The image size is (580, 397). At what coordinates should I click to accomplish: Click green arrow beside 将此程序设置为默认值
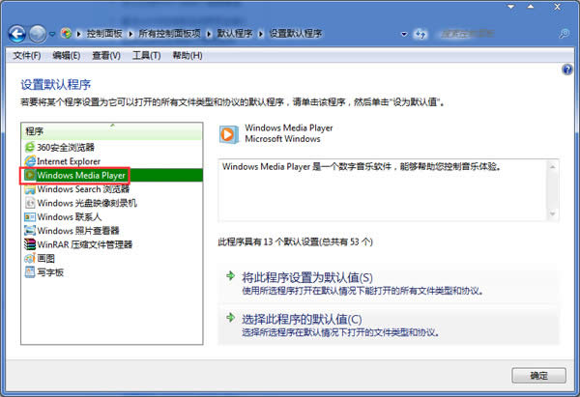point(230,275)
